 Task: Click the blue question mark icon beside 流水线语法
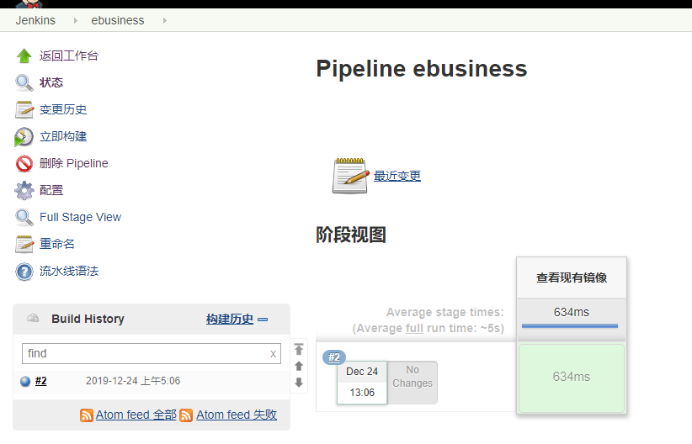24,272
